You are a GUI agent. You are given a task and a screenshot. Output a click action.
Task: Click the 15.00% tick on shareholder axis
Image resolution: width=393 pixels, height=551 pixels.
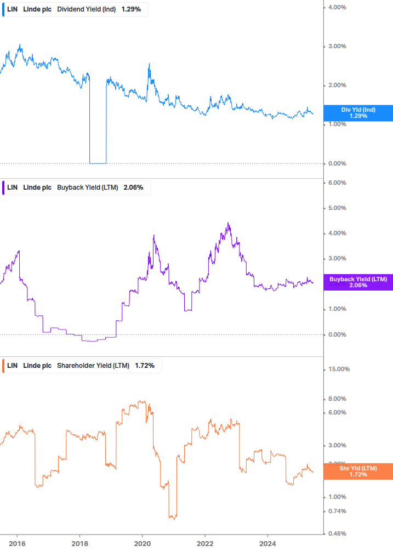click(339, 369)
